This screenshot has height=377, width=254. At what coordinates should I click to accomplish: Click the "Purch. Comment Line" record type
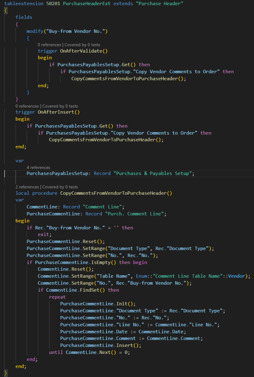(136, 214)
